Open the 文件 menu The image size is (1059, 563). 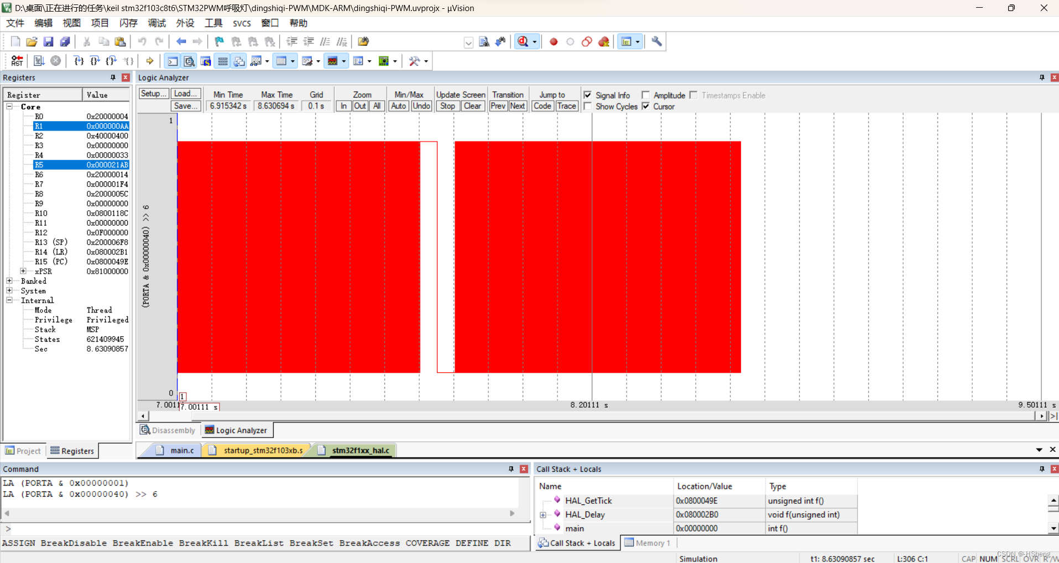[x=15, y=23]
